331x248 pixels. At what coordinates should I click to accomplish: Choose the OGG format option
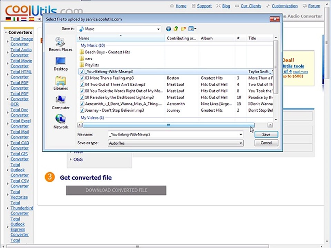pos(78,159)
